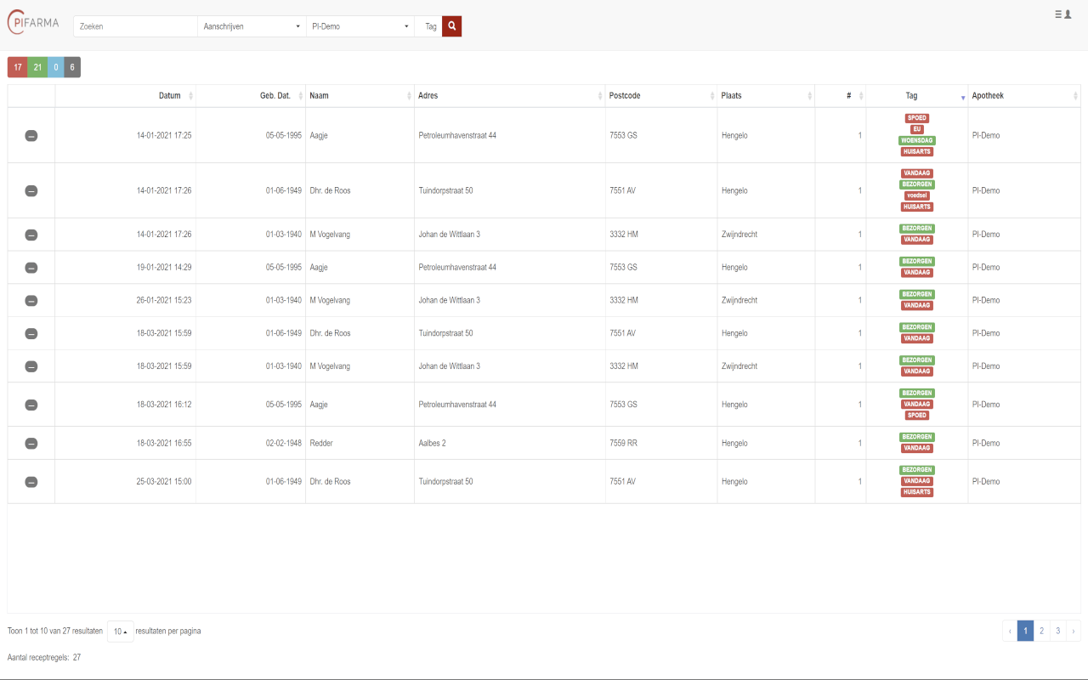Click the user profile icon

coord(1067,14)
